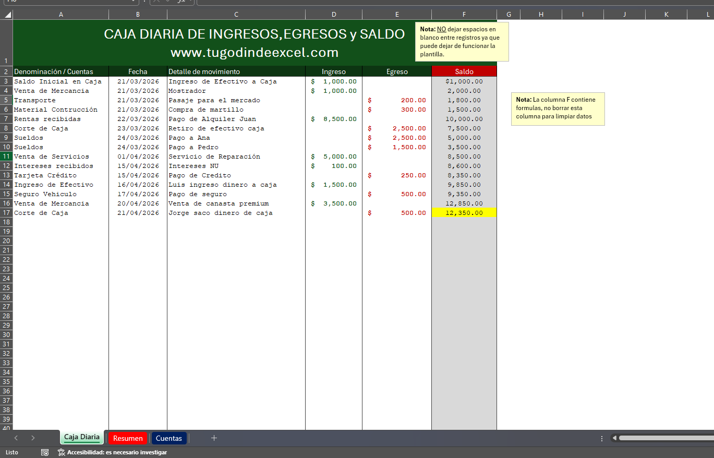Select column D header
Viewport: 714px width, 458px height.
pyautogui.click(x=334, y=15)
